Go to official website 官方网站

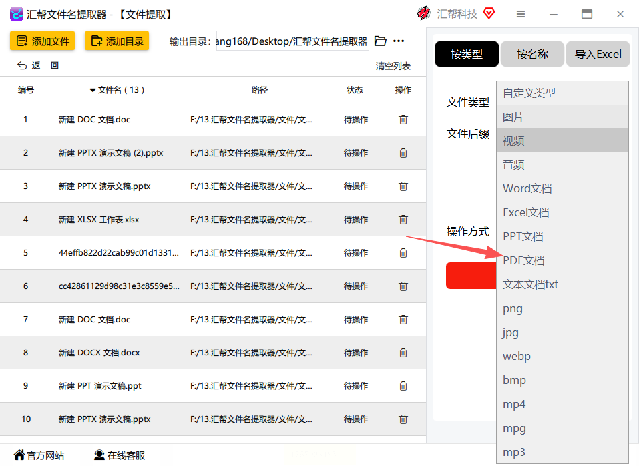tap(39, 455)
